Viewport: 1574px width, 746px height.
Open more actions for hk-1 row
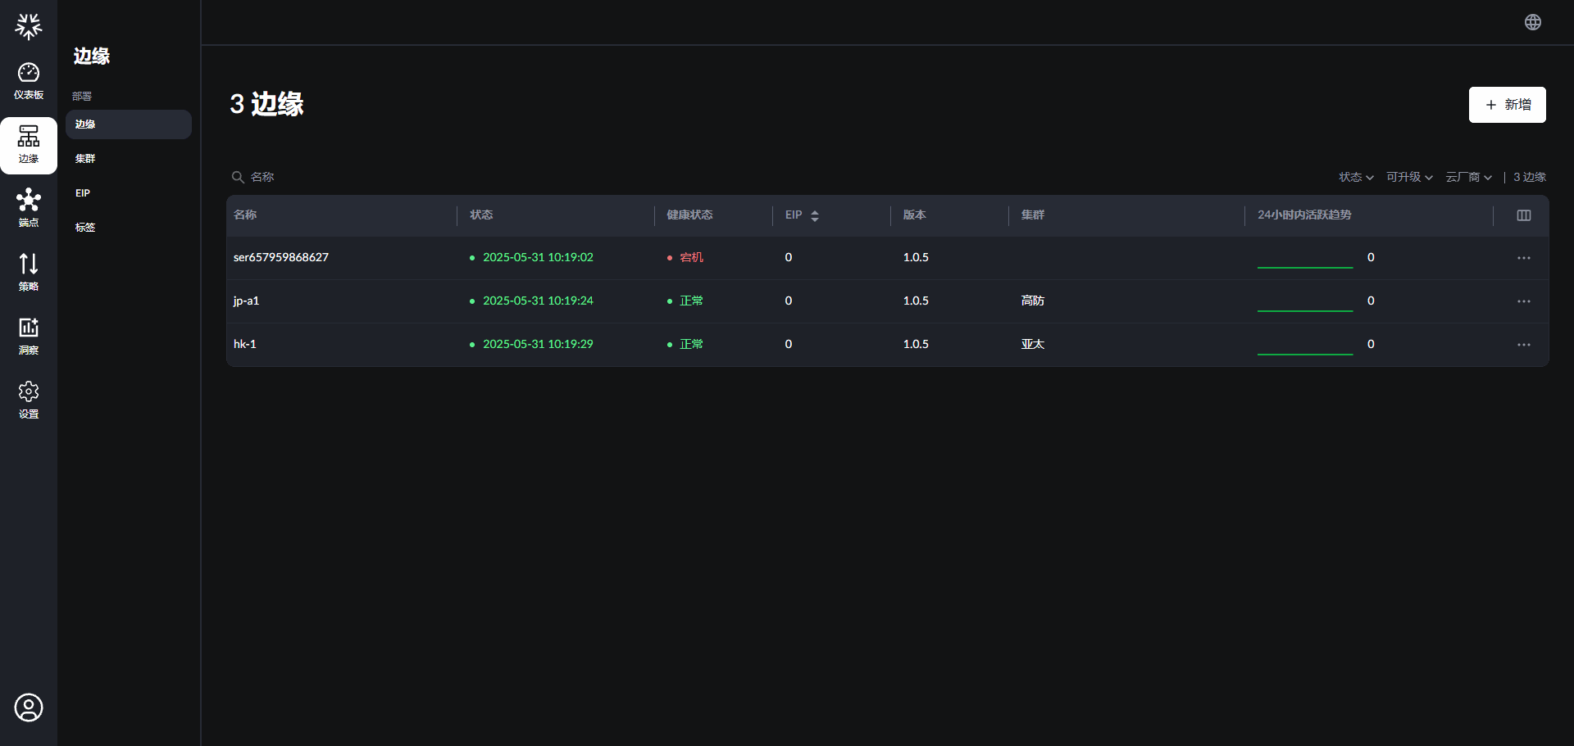click(1523, 345)
